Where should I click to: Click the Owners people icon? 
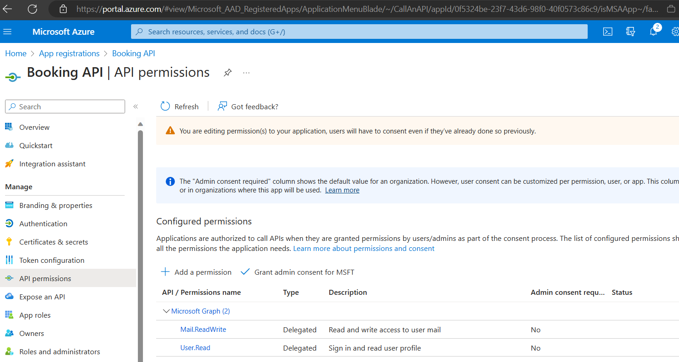pos(9,333)
